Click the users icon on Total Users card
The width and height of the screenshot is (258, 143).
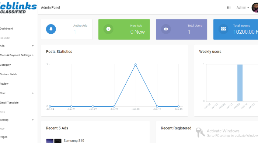[166, 29]
